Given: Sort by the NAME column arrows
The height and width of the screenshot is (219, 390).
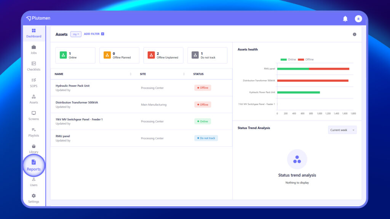Looking at the screenshot, I should click(x=131, y=74).
